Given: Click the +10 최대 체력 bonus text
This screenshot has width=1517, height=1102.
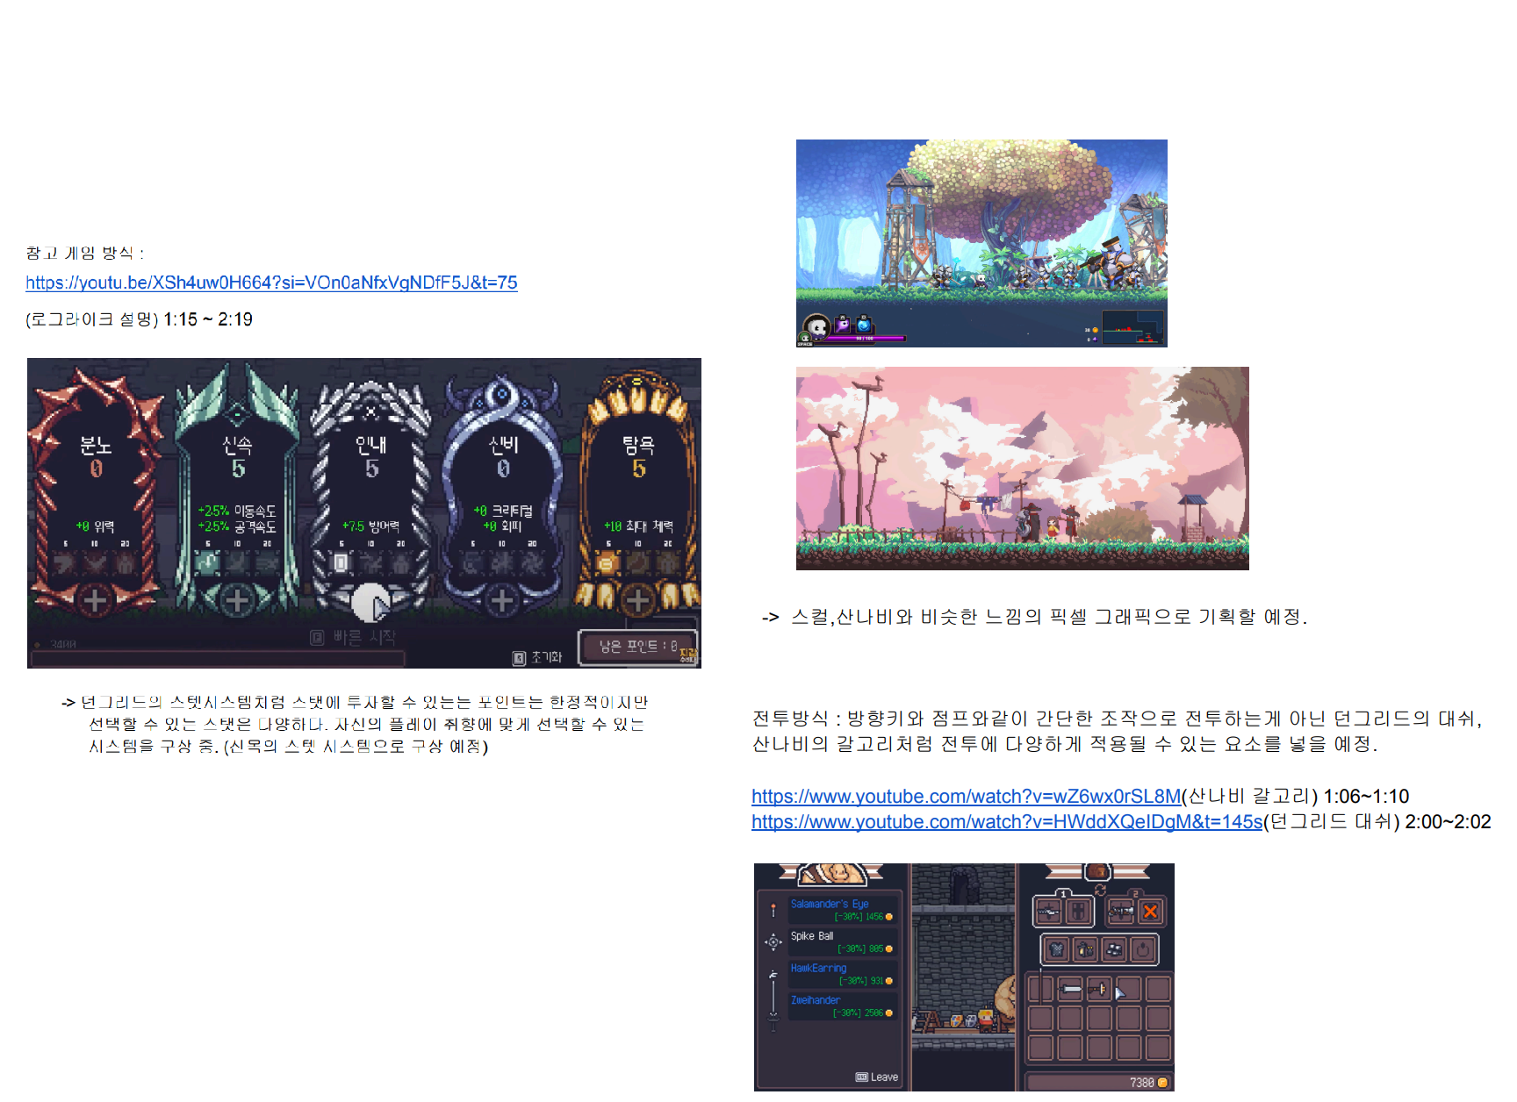Looking at the screenshot, I should (638, 526).
